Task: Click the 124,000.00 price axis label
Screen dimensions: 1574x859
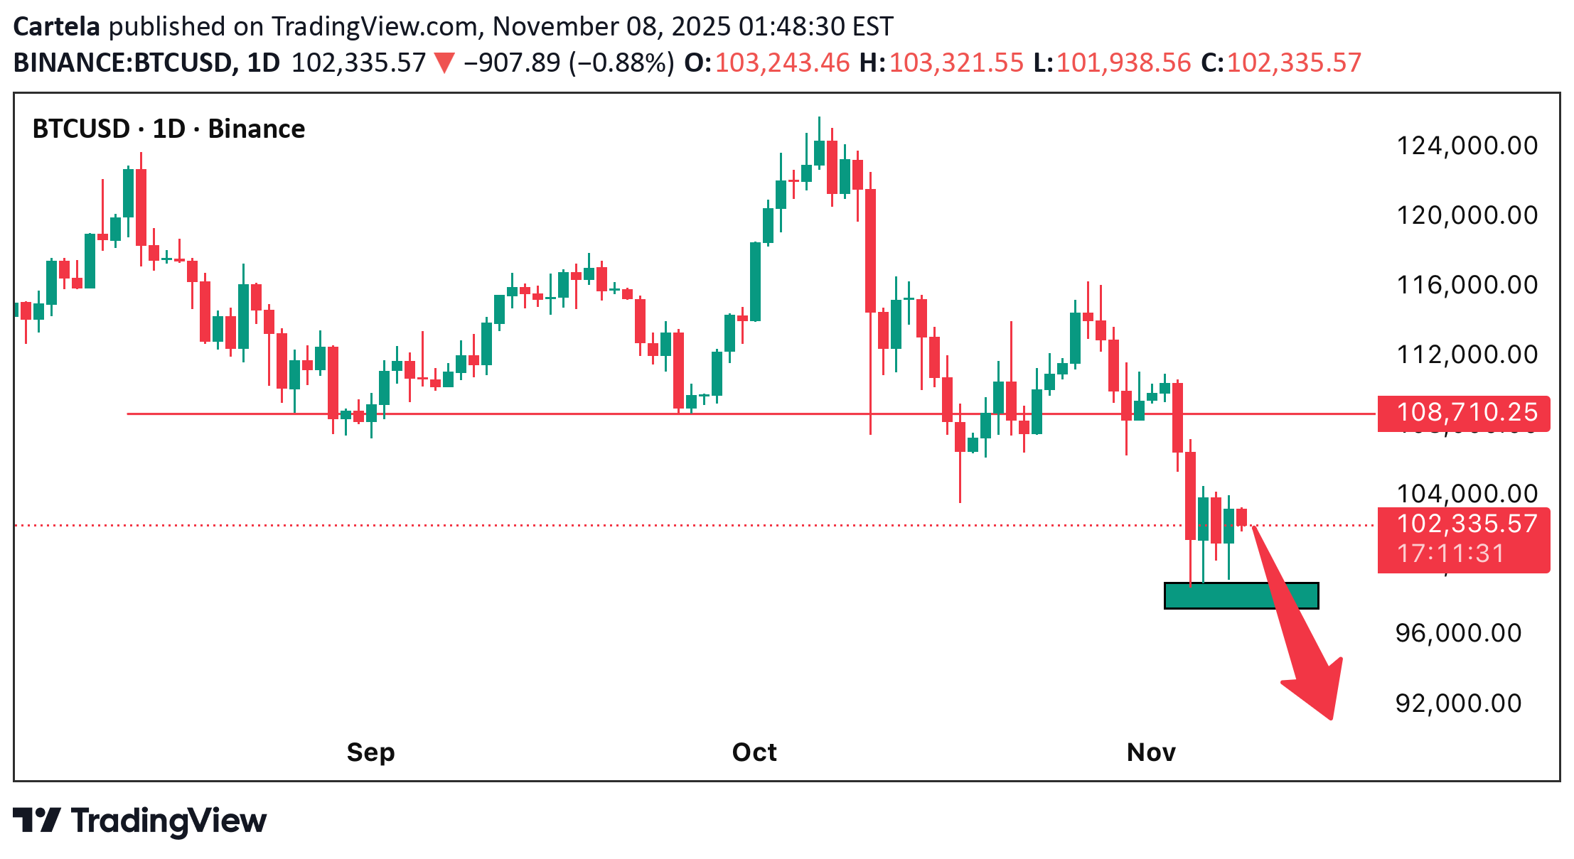Action: (x=1467, y=146)
